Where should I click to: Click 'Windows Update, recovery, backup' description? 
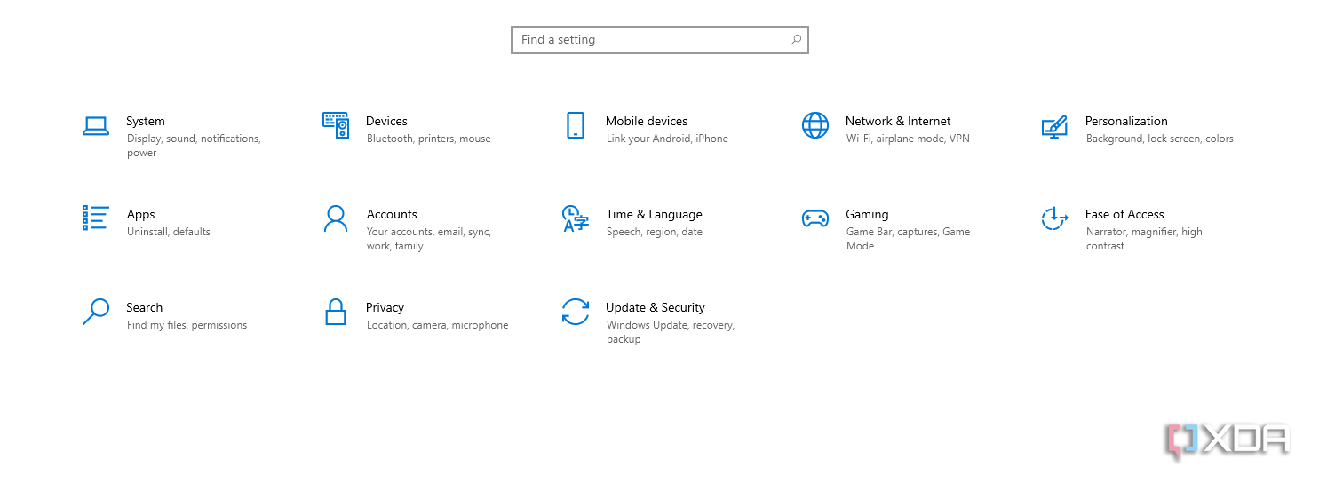click(671, 332)
